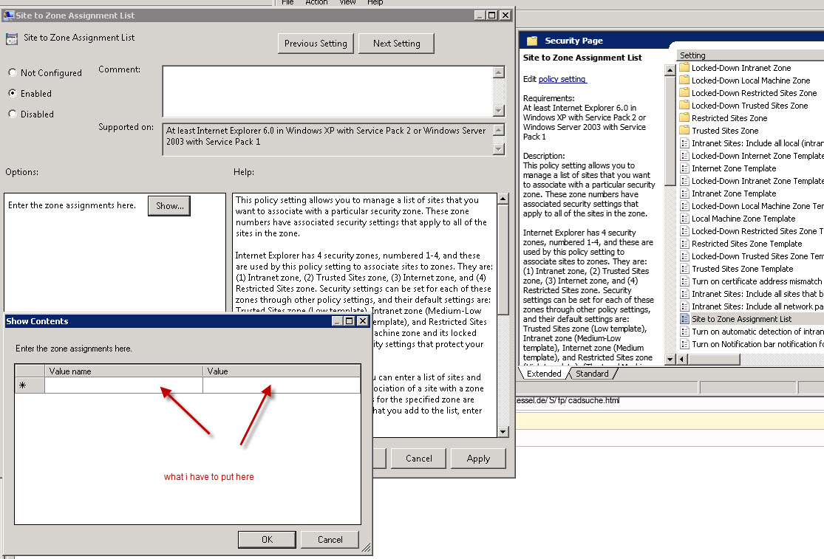Click the Security Page folder icon
Viewport: 824px width, 559px height.
532,41
